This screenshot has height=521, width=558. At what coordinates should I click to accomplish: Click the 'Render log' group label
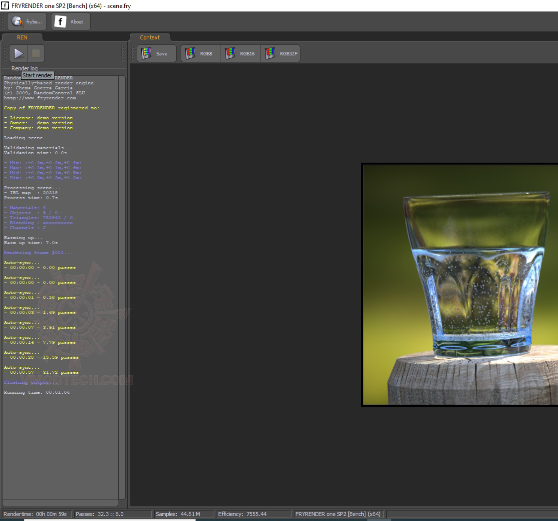point(24,68)
